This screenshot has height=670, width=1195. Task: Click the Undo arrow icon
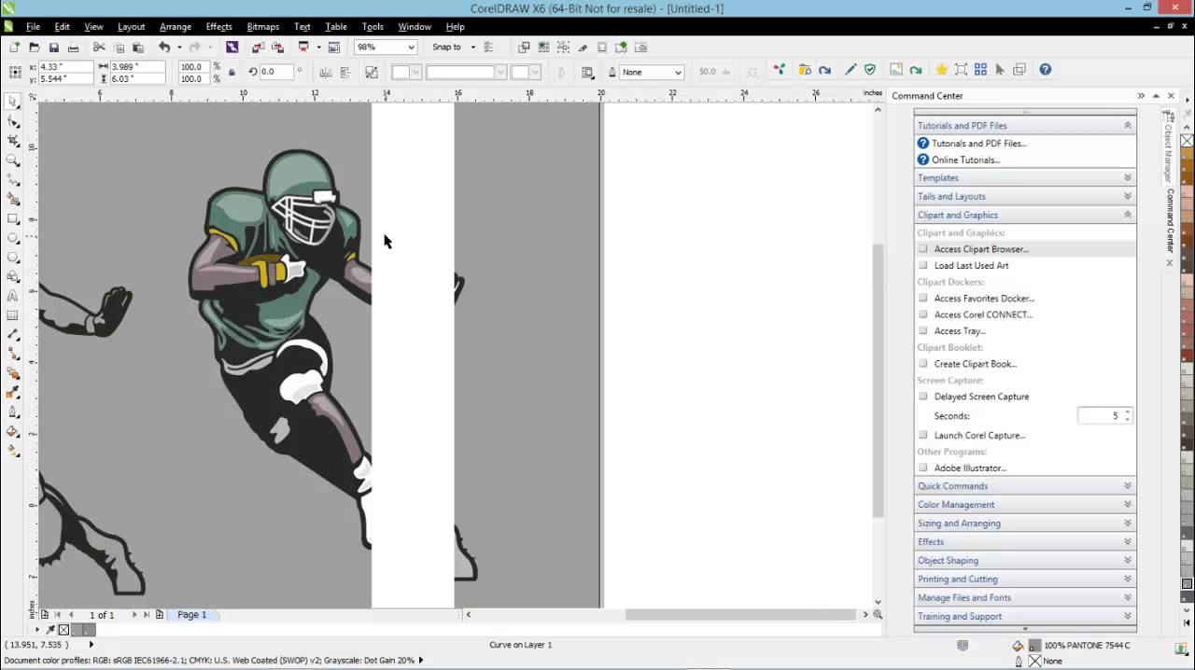coord(164,47)
